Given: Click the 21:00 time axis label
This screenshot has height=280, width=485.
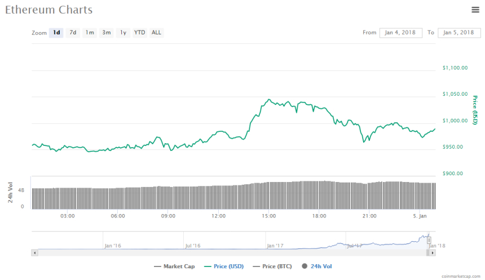Looking at the screenshot, I should (x=369, y=216).
